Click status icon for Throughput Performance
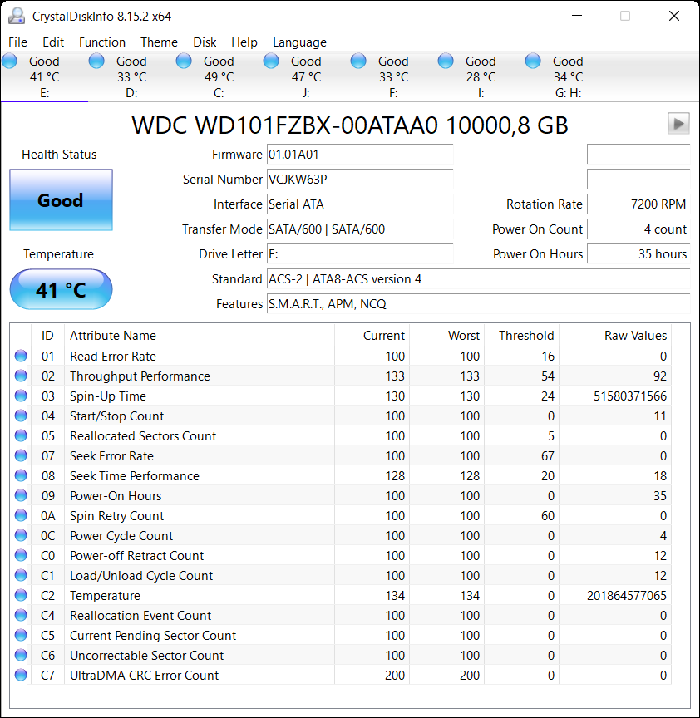The width and height of the screenshot is (700, 718). click(21, 376)
